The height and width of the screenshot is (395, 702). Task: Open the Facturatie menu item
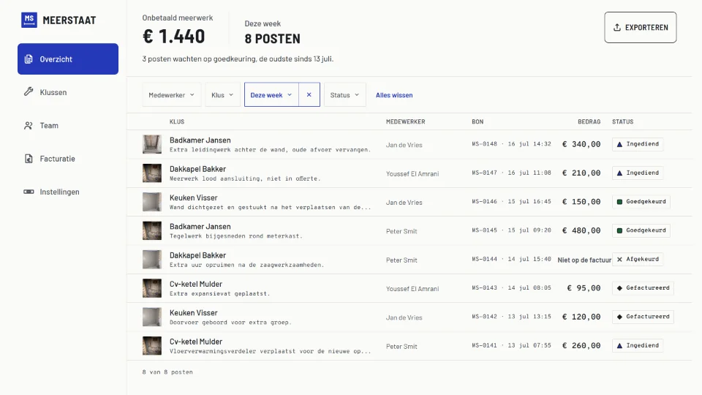[x=68, y=159]
